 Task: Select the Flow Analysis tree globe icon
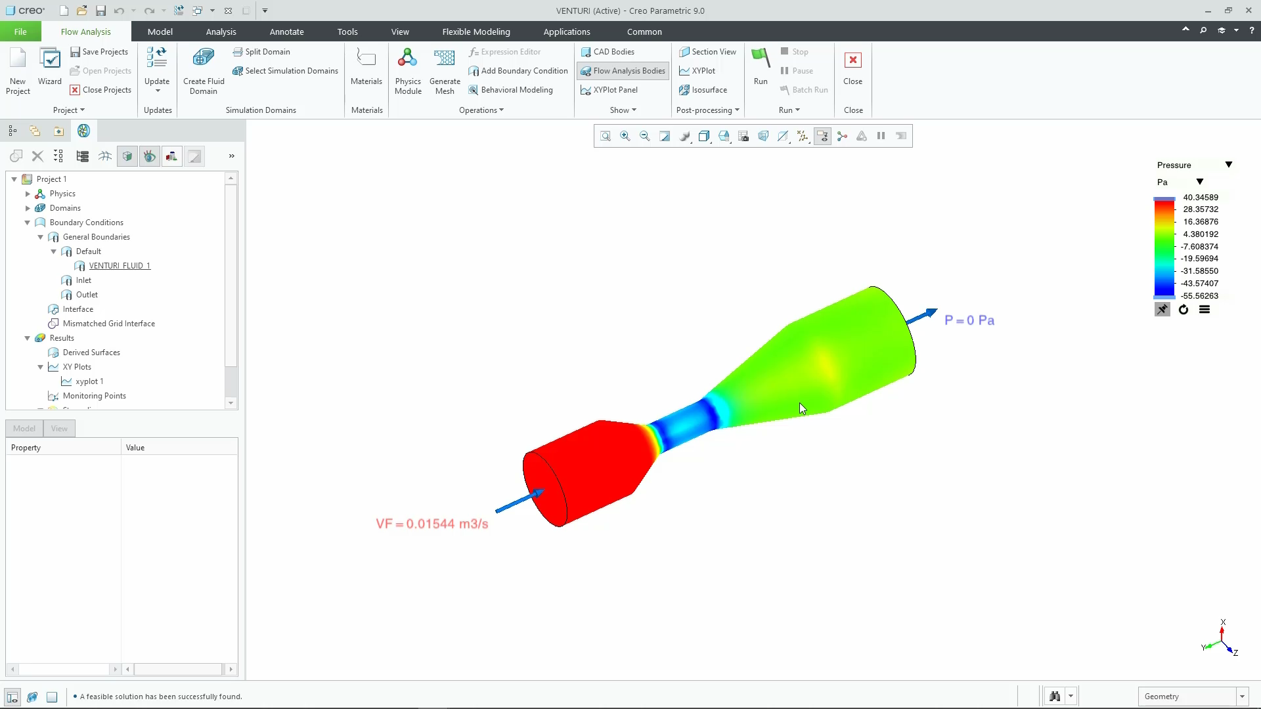click(x=83, y=131)
